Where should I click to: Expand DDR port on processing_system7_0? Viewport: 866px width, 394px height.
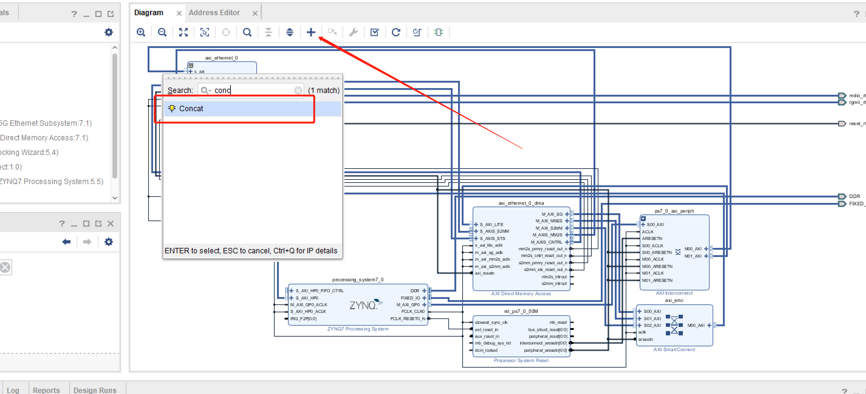[424, 291]
